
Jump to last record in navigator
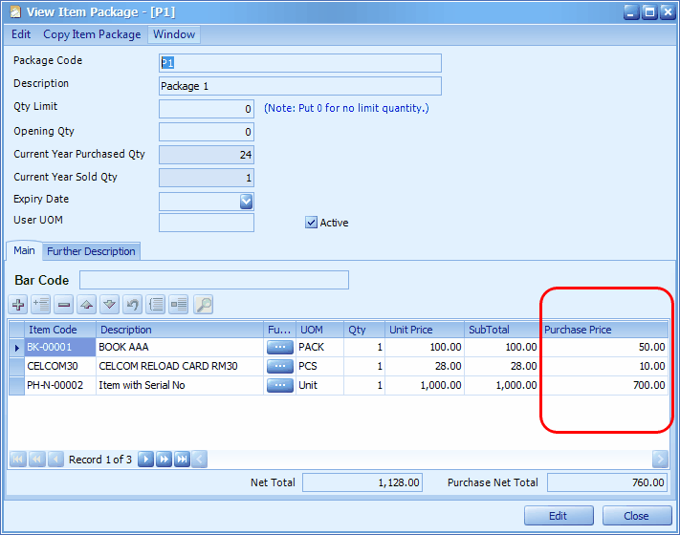(x=182, y=460)
